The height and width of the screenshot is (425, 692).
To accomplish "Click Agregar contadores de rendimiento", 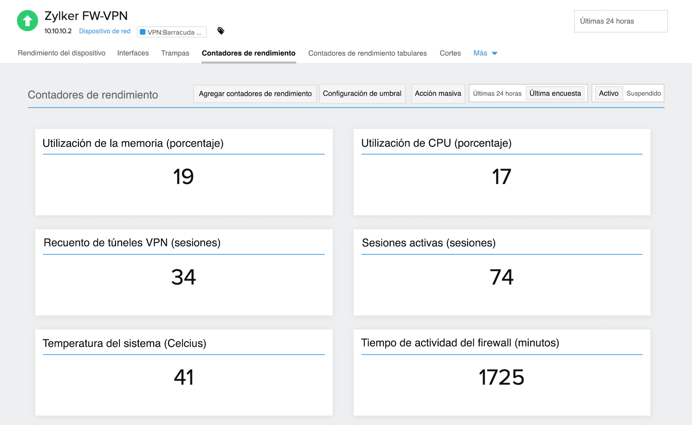I will click(255, 93).
